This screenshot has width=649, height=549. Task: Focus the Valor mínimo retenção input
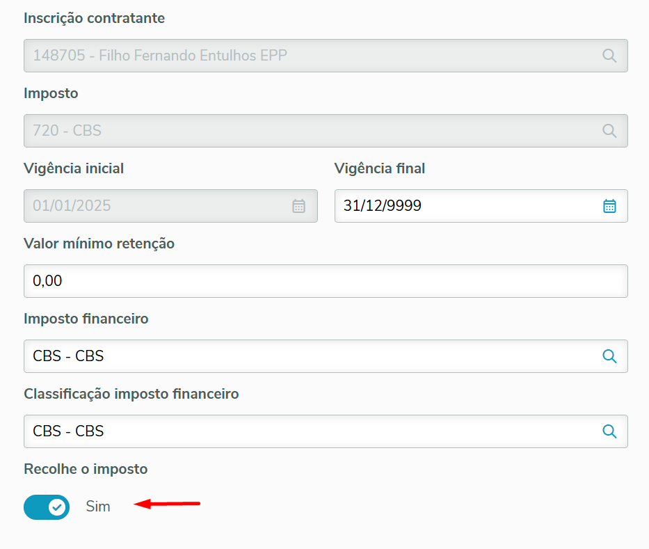(326, 281)
